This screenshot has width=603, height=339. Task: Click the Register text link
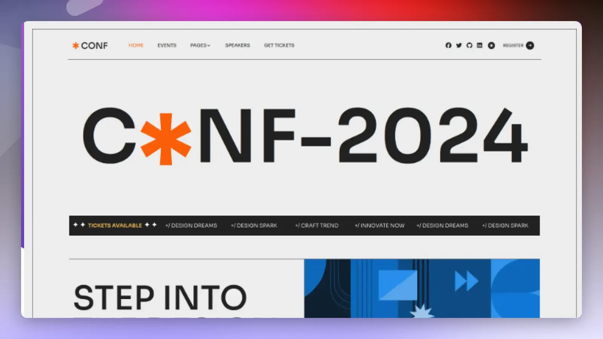pos(513,45)
